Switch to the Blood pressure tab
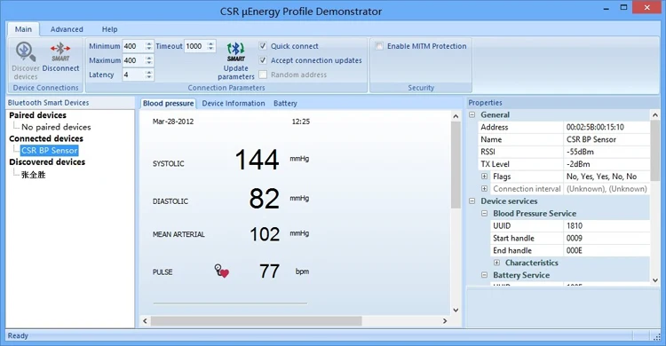The width and height of the screenshot is (666, 346). 168,103
